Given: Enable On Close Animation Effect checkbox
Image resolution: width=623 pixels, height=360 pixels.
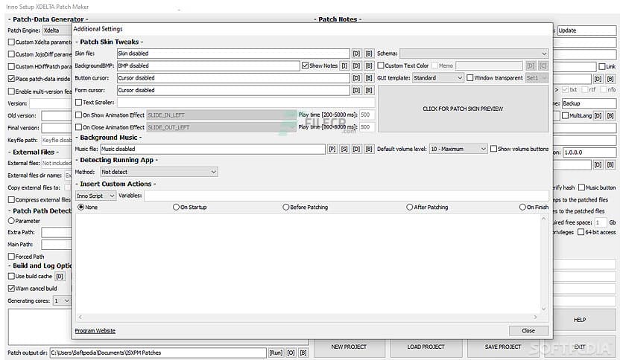Looking at the screenshot, I should pos(79,127).
